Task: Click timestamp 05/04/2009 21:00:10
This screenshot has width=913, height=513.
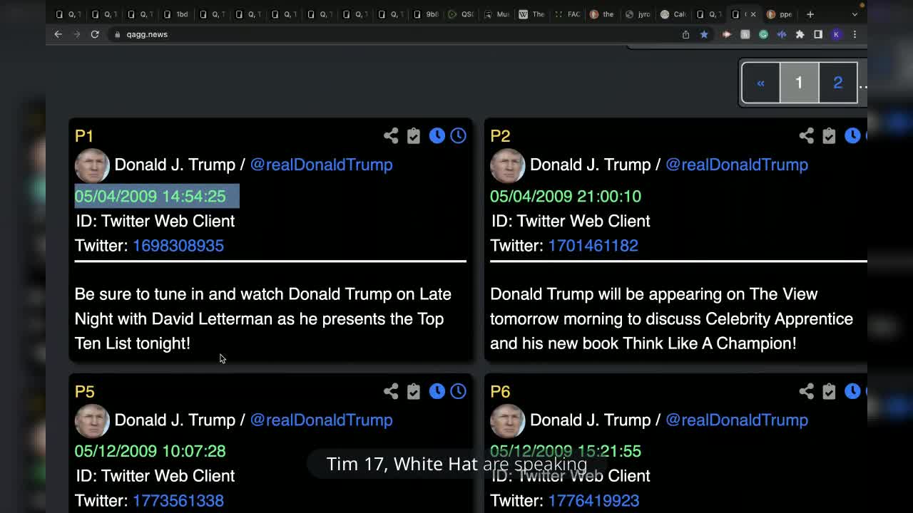Action: pos(566,196)
